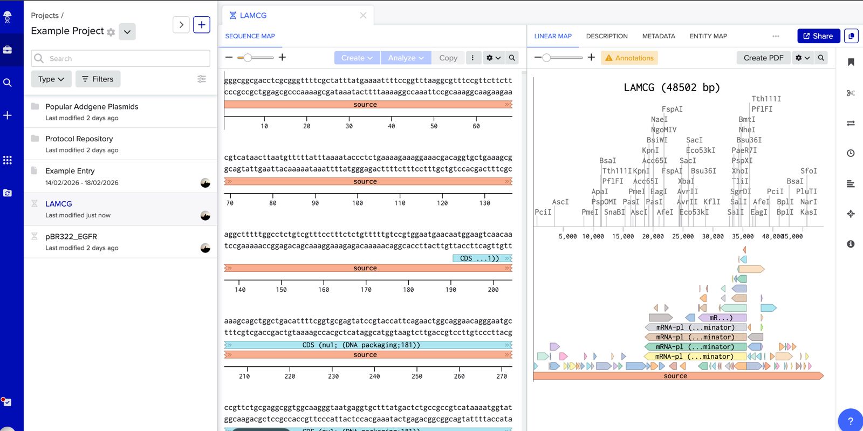The height and width of the screenshot is (431, 863).
Task: Switch to the Description tab
Action: tap(607, 36)
